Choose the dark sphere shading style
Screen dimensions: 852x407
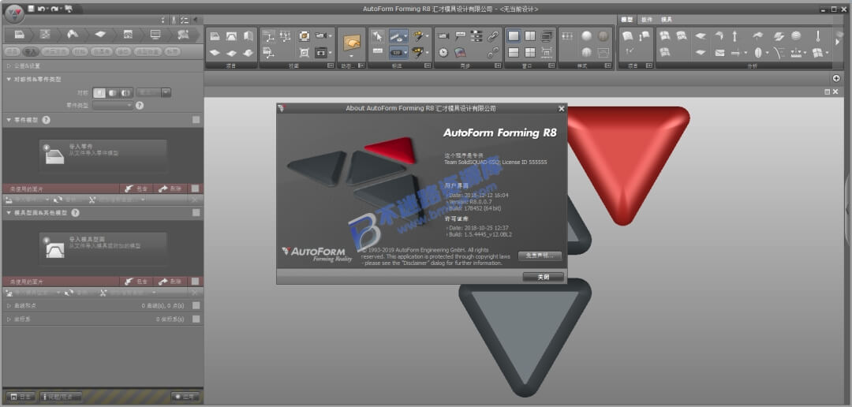tap(603, 35)
